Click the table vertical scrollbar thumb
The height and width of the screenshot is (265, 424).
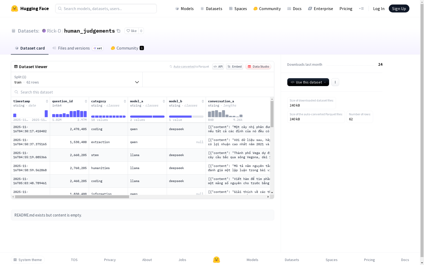point(272,114)
